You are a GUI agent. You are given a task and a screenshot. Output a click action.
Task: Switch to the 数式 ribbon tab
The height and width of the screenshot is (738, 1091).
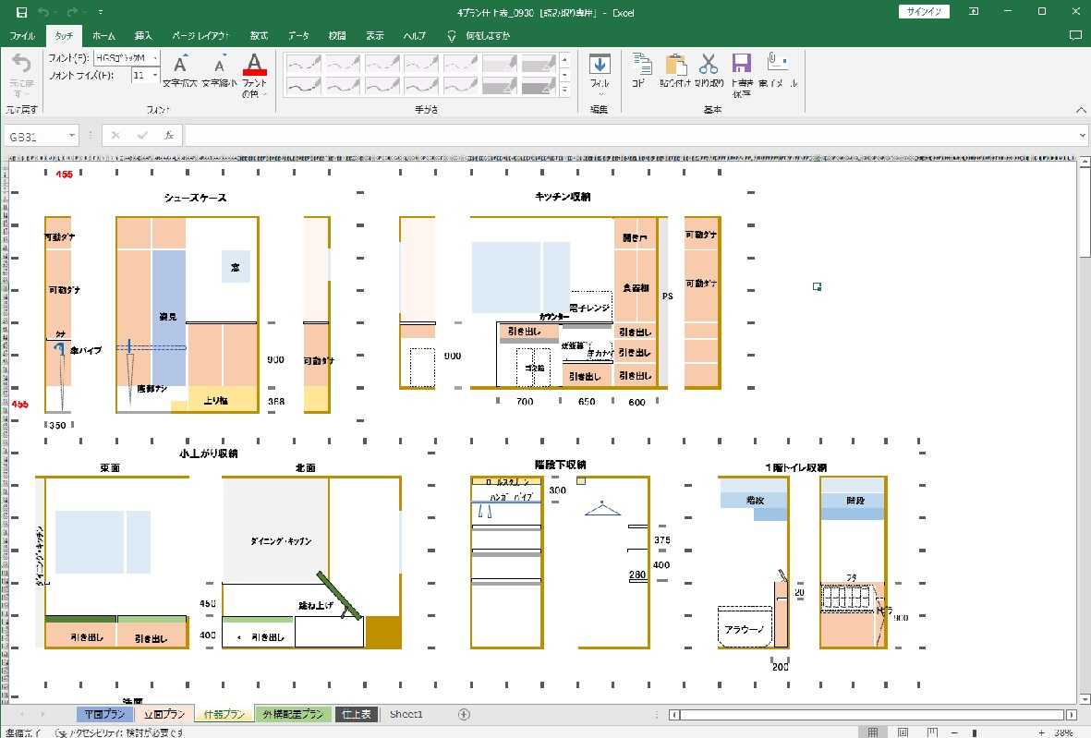(259, 35)
